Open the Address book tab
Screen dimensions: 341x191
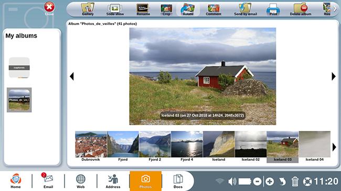pyautogui.click(x=113, y=181)
